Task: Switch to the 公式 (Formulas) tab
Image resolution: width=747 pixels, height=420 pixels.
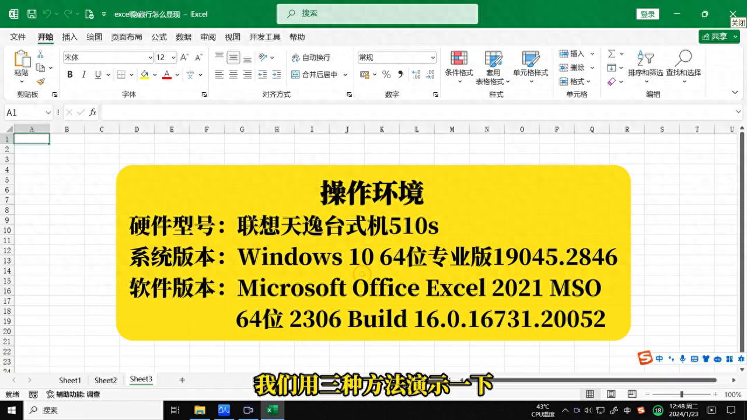Action: coord(159,37)
